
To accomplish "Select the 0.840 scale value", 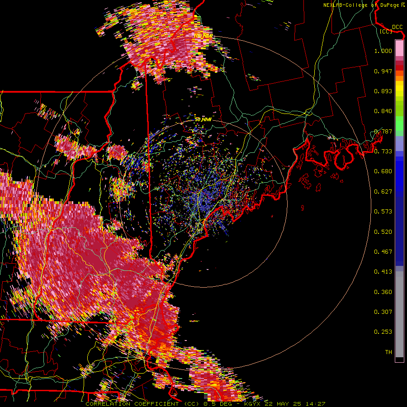I will point(383,111).
